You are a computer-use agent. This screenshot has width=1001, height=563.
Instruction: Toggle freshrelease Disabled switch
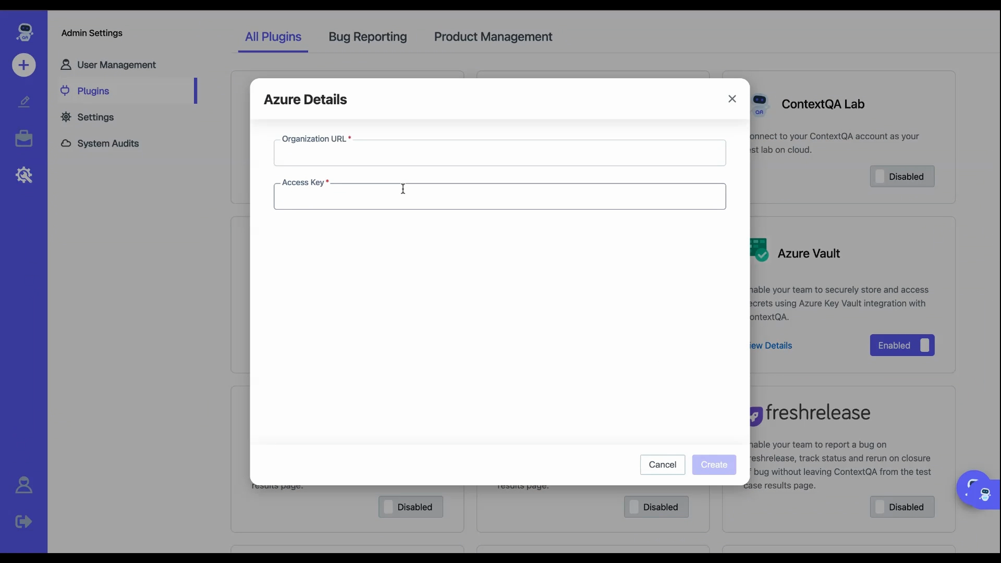902,507
